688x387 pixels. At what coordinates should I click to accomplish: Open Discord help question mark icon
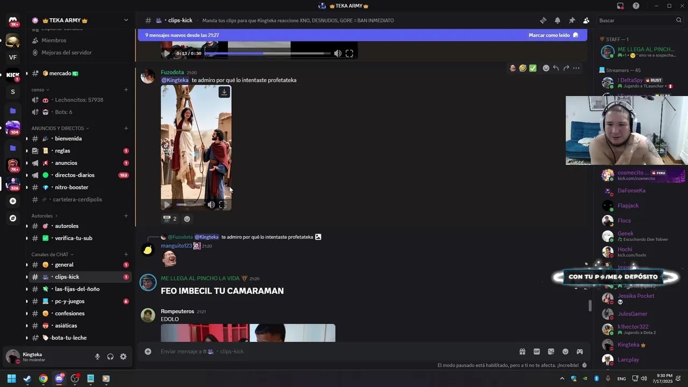(636, 6)
